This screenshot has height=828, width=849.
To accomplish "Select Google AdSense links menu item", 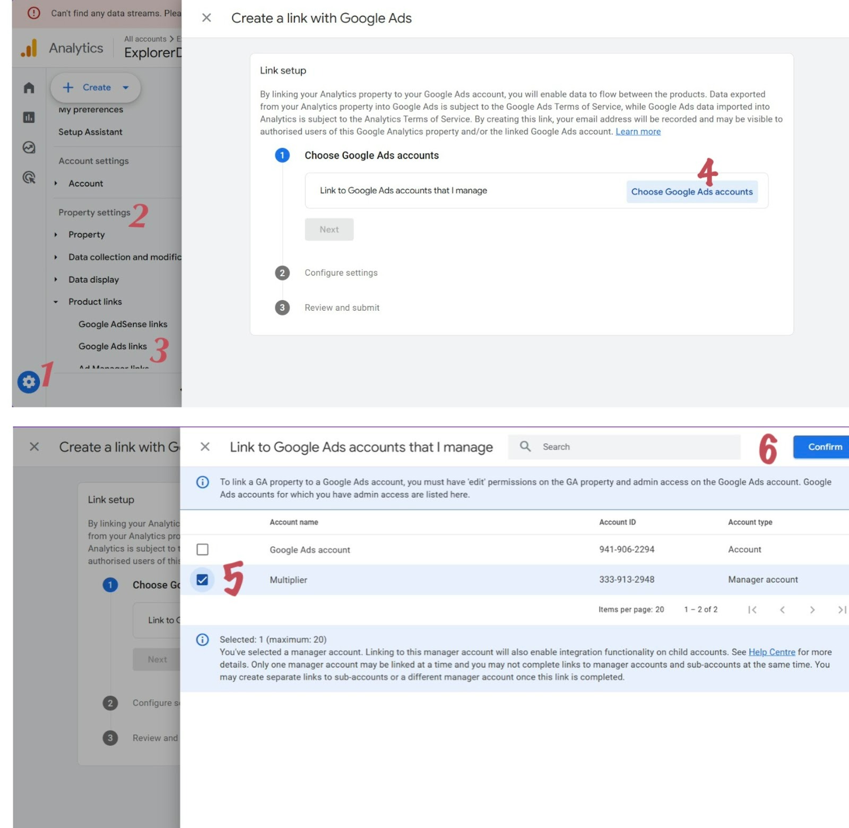I will [123, 324].
